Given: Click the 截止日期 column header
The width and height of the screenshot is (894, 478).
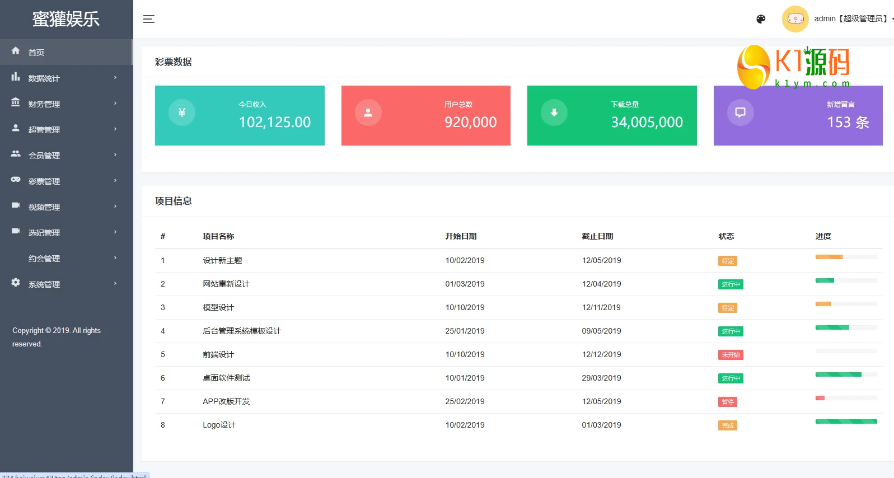Looking at the screenshot, I should pyautogui.click(x=597, y=236).
